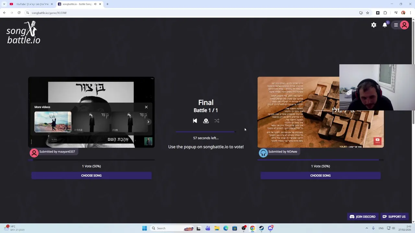
Task: Click YouTube icon on right video
Action: [377, 140]
